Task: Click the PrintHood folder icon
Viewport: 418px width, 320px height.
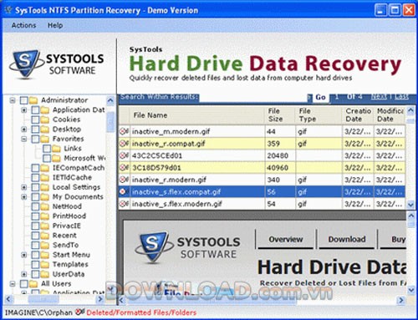Action: click(x=44, y=216)
